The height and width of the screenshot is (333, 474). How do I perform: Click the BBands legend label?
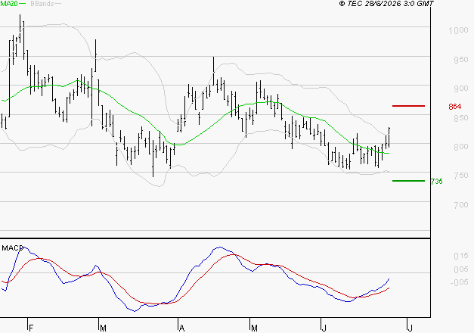point(42,4)
